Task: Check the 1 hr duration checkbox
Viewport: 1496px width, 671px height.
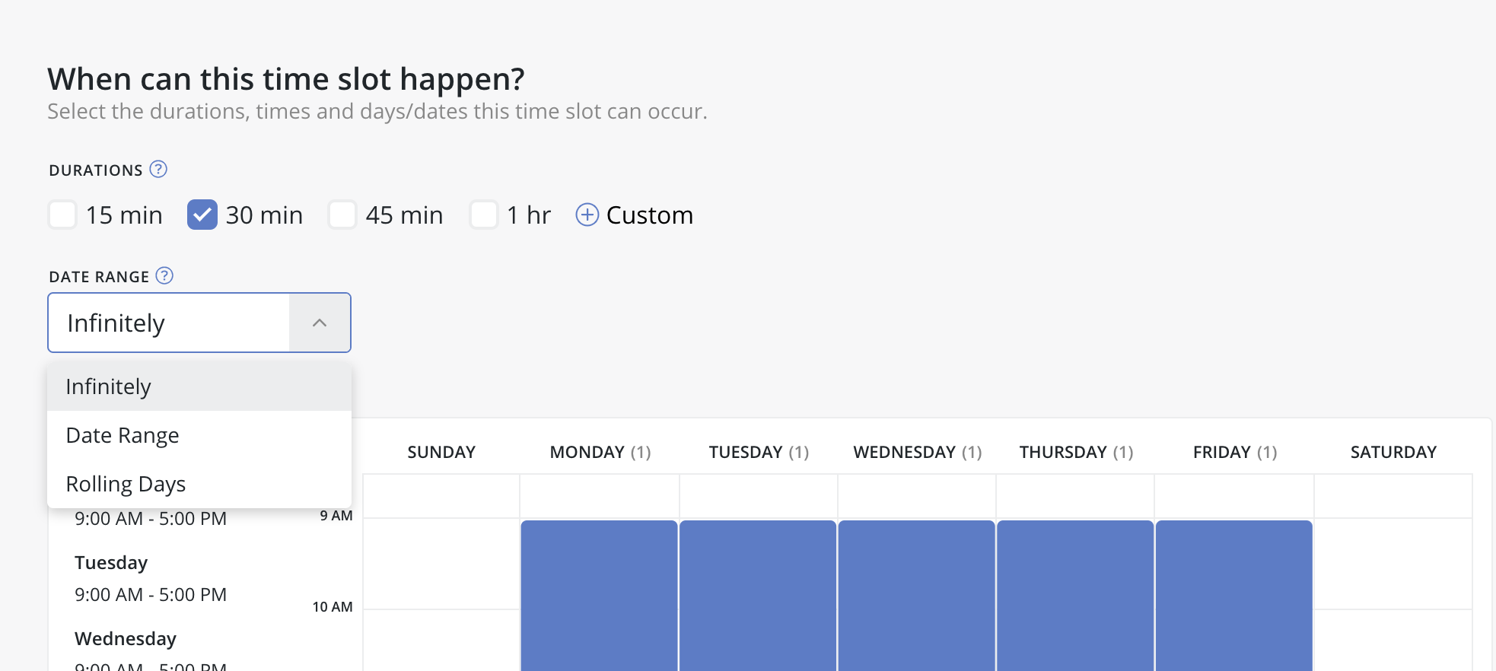Action: (484, 215)
